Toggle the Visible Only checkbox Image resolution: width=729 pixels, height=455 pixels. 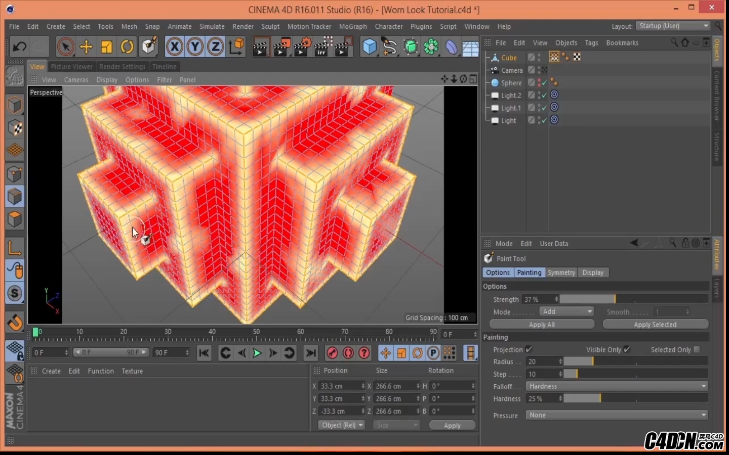[x=627, y=349]
